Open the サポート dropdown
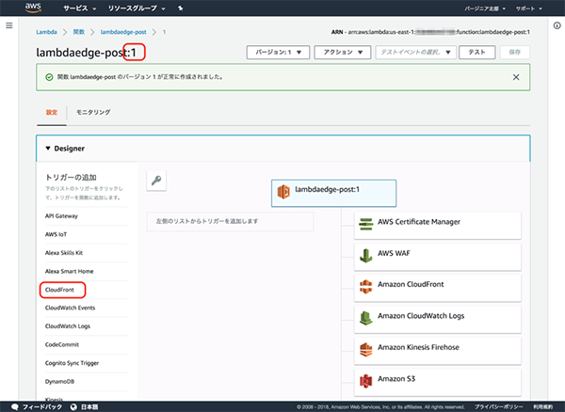This screenshot has height=412, width=565. click(x=528, y=8)
